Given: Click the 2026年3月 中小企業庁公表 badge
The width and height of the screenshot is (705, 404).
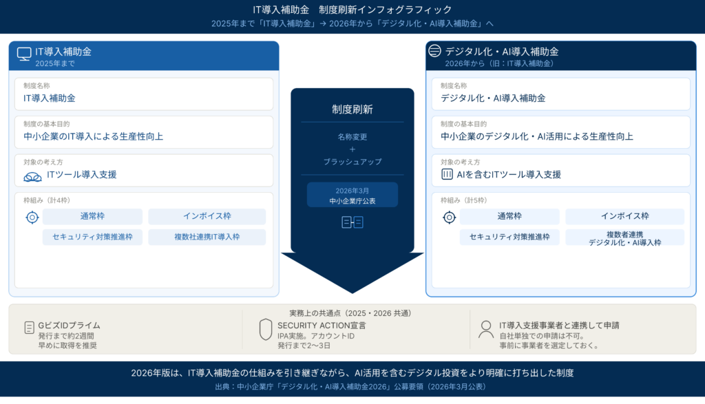Looking at the screenshot, I should click(352, 195).
